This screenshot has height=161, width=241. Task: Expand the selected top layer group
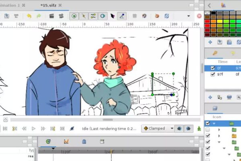pyautogui.click(x=214, y=124)
